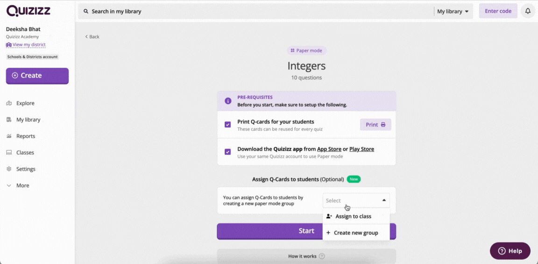Click the Schools & Districts account label
The height and width of the screenshot is (264, 538).
tap(32, 57)
